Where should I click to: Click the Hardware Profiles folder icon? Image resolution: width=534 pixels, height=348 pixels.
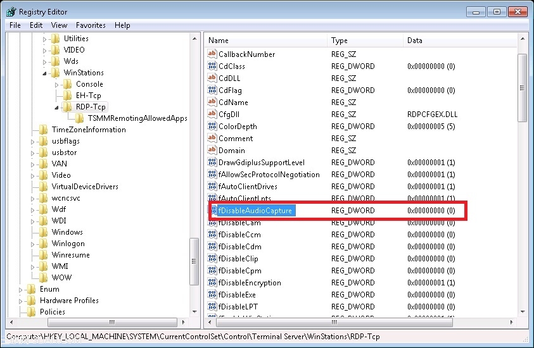(31, 301)
